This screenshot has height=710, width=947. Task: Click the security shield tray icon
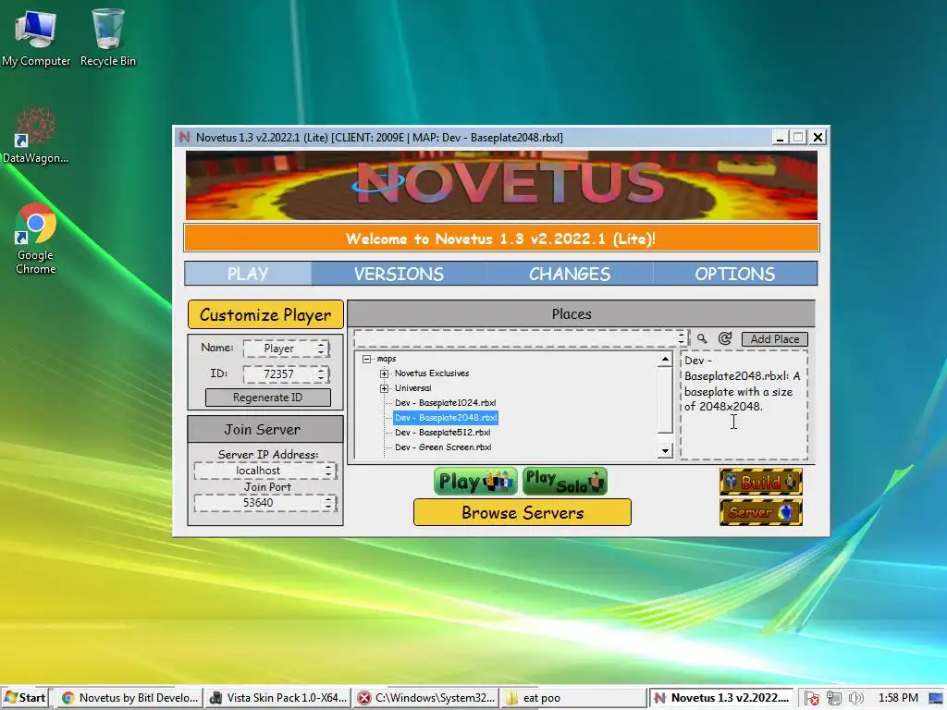point(812,698)
